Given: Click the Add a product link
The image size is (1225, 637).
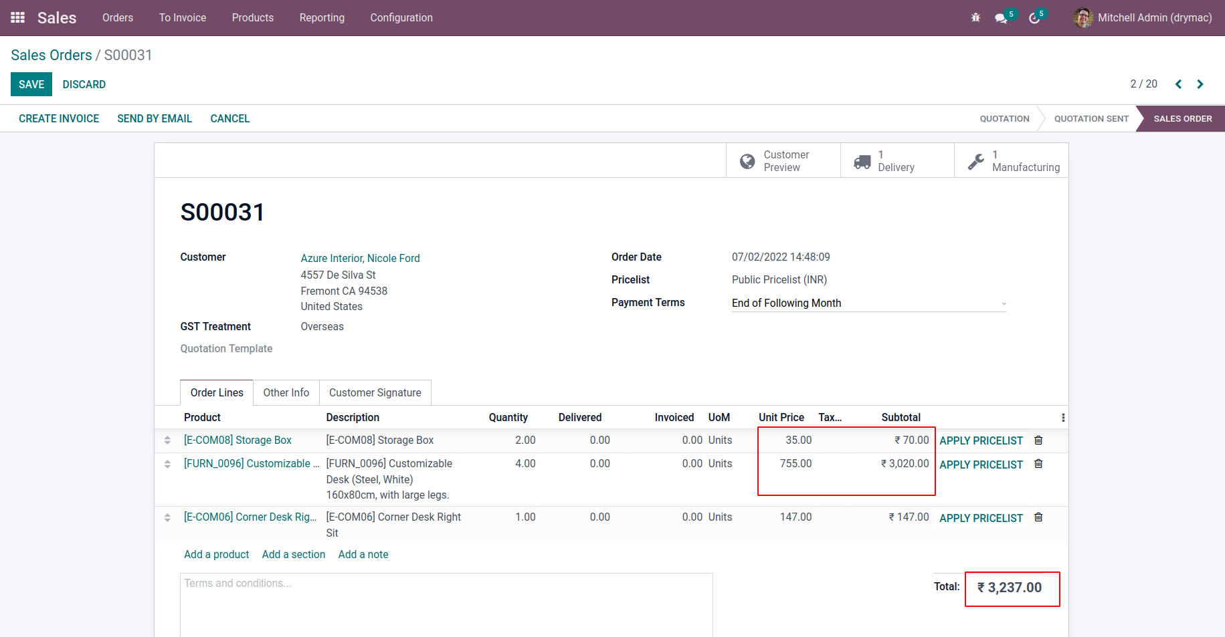Looking at the screenshot, I should click(x=216, y=555).
